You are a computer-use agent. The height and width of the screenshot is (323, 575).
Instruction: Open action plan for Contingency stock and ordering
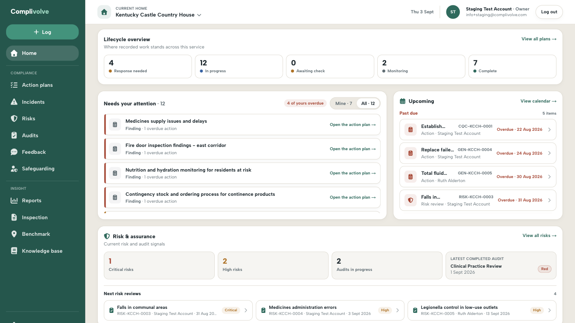(353, 197)
